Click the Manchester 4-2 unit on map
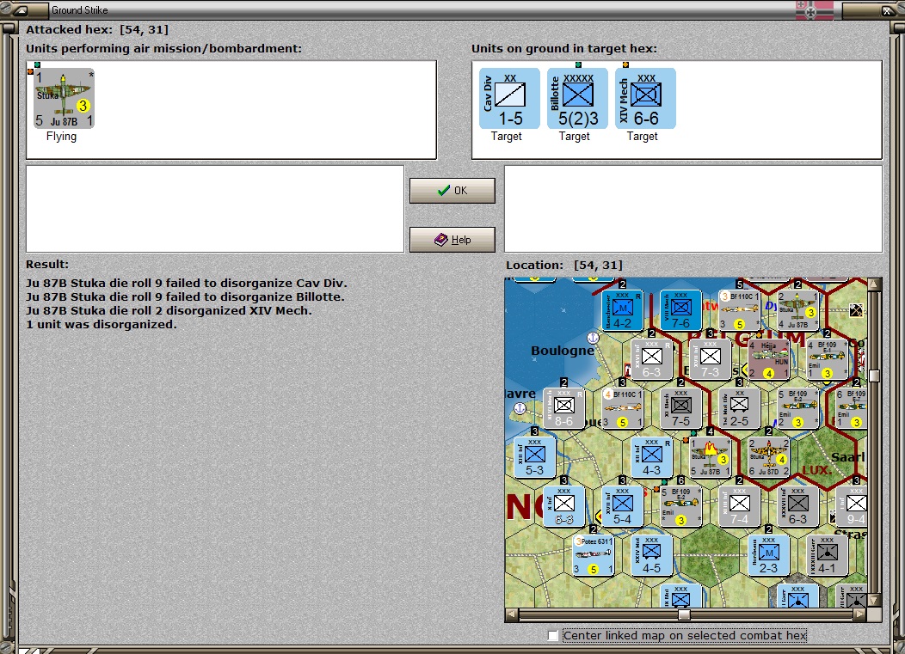This screenshot has height=654, width=905. [622, 310]
